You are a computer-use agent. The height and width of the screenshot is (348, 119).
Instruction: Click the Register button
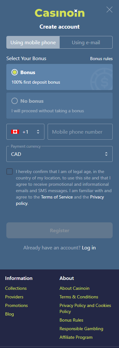click(59, 230)
